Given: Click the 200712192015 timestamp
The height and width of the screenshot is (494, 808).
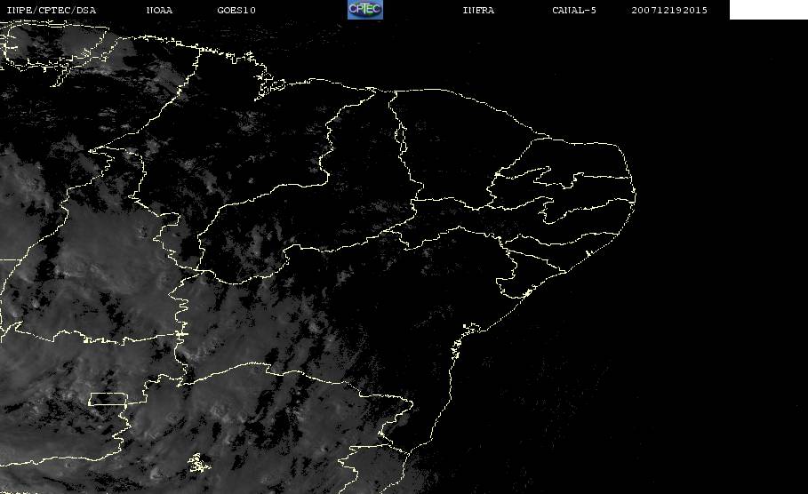Looking at the screenshot, I should pyautogui.click(x=669, y=11).
